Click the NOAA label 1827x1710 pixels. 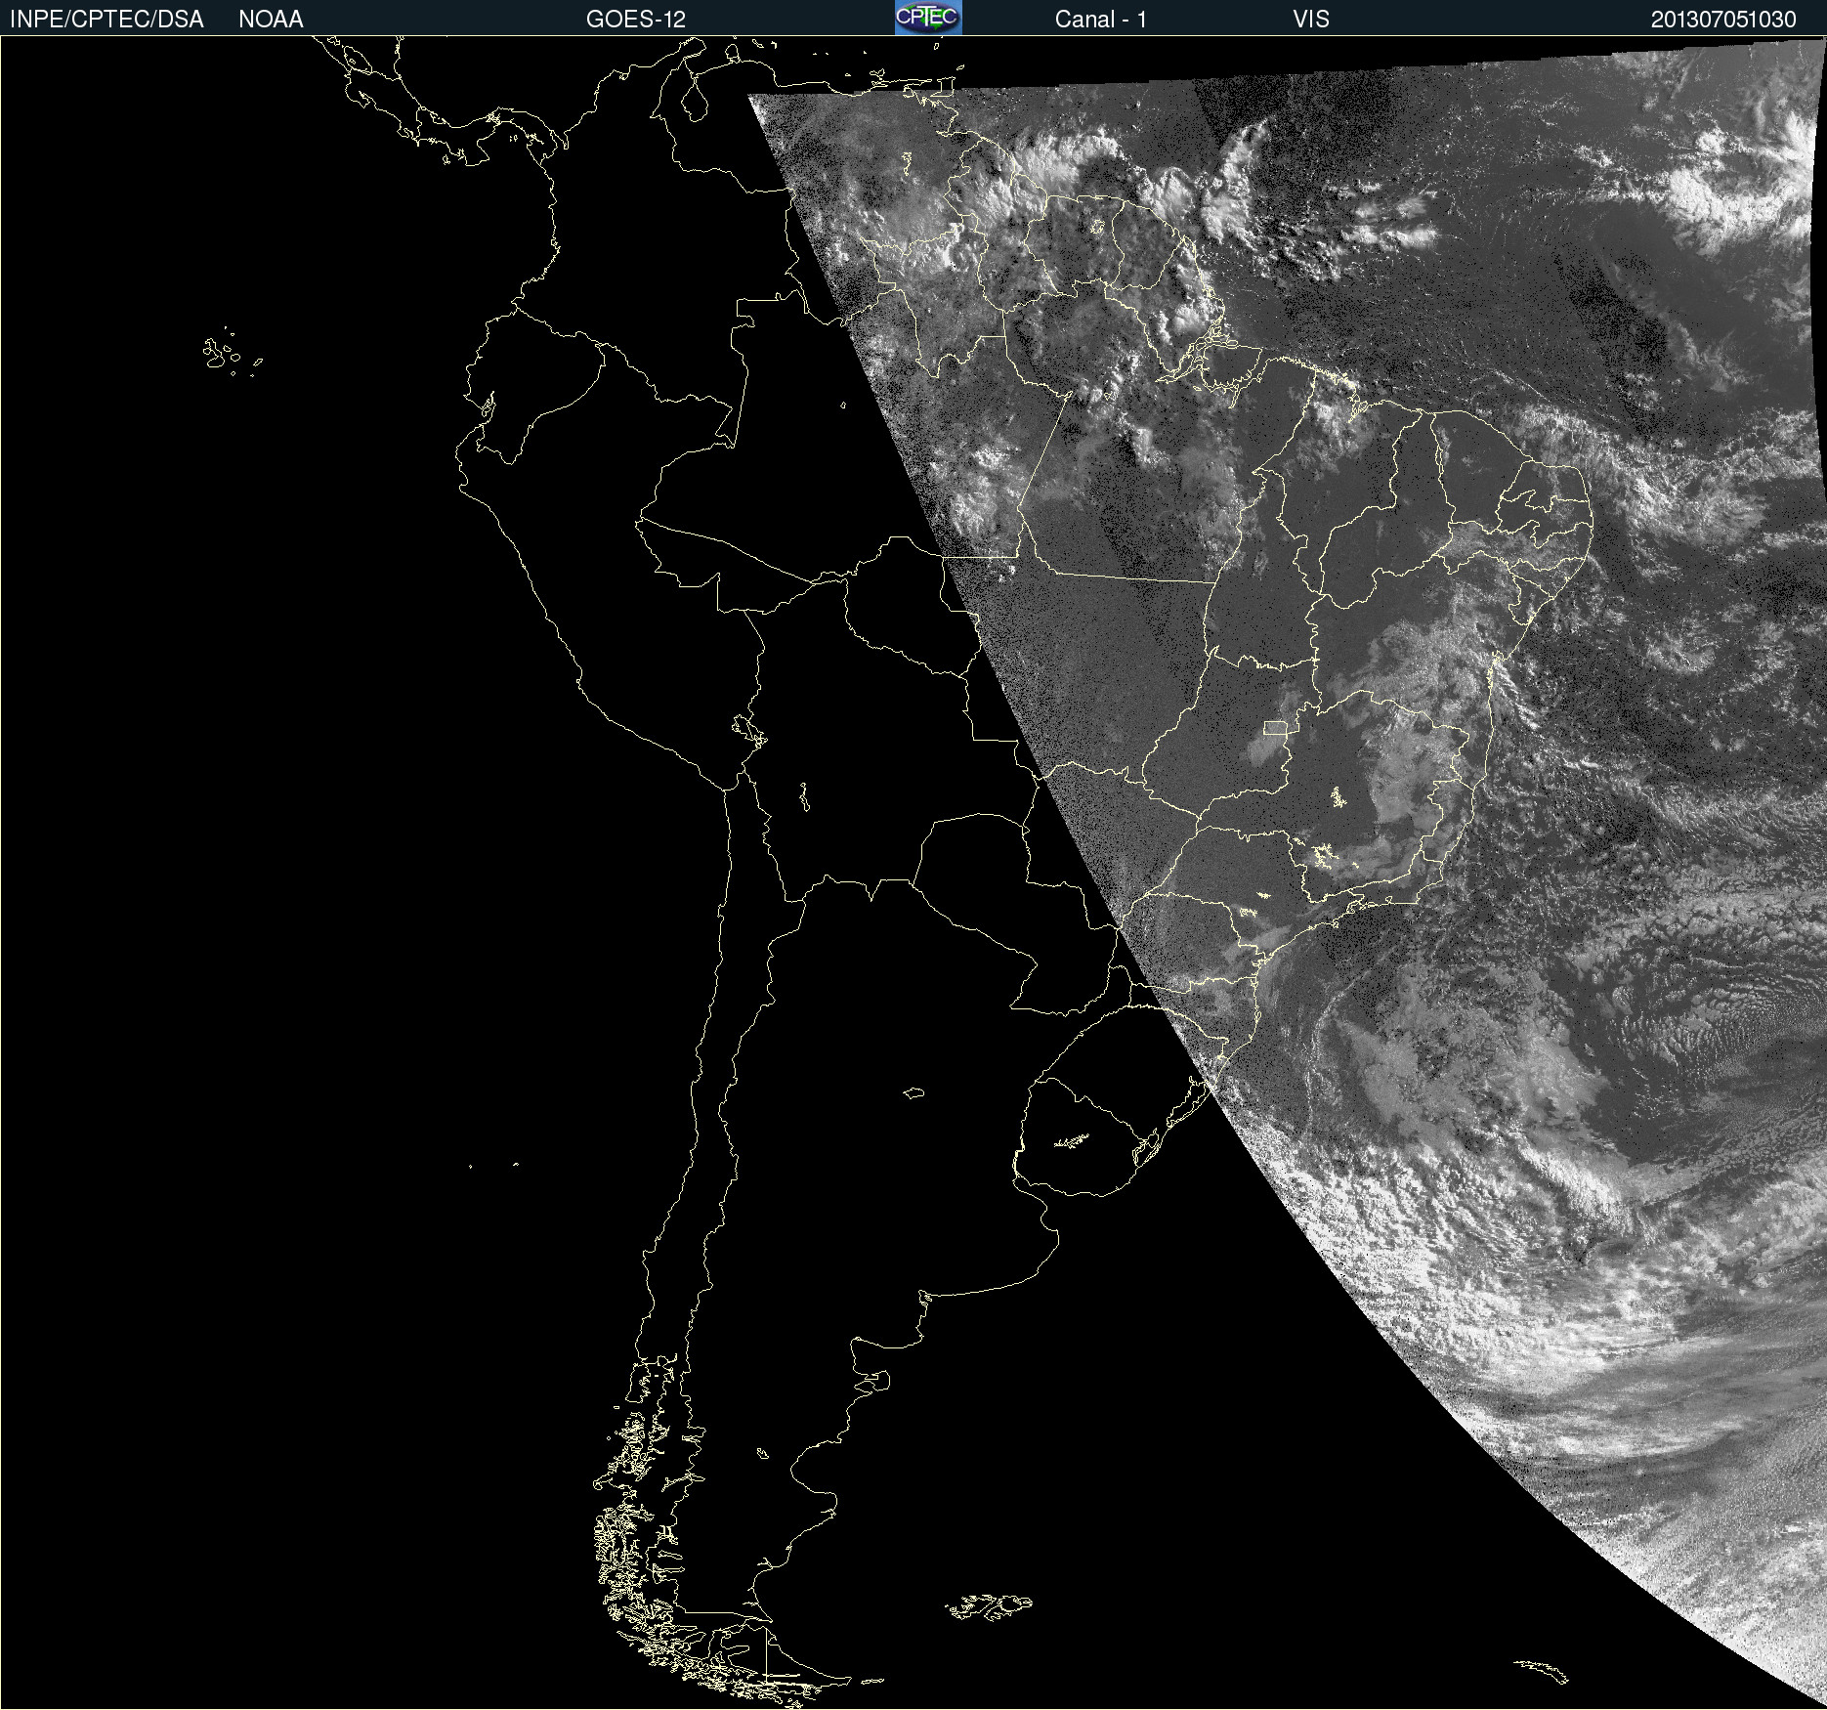(x=271, y=20)
